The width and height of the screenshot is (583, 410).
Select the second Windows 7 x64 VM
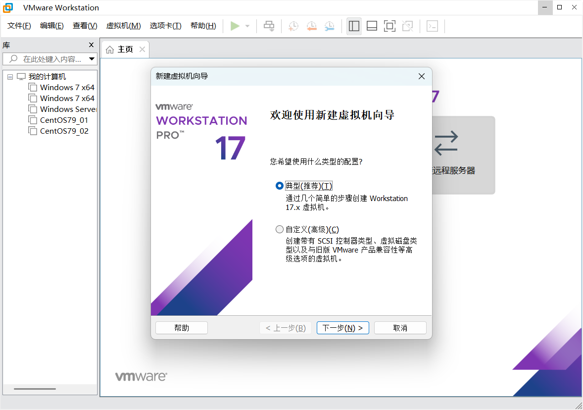pos(67,98)
